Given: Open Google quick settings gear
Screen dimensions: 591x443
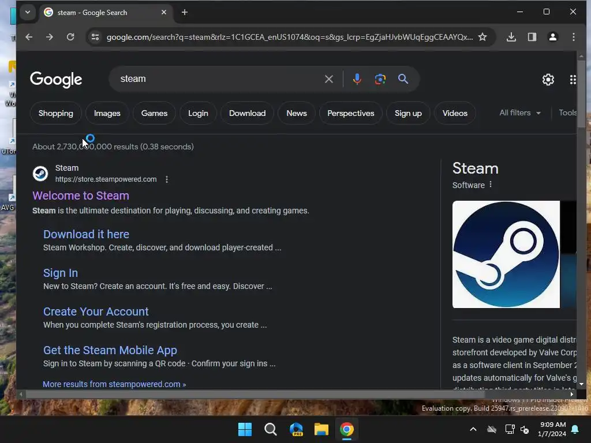Looking at the screenshot, I should click(548, 80).
